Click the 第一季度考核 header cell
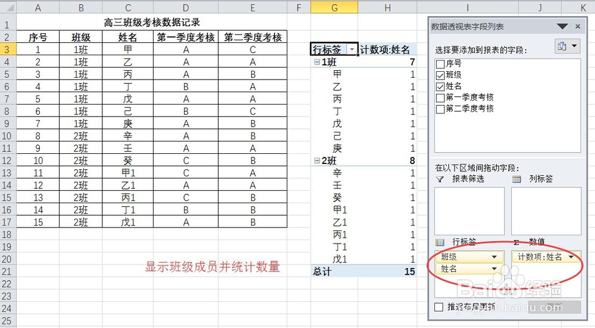 coord(186,37)
